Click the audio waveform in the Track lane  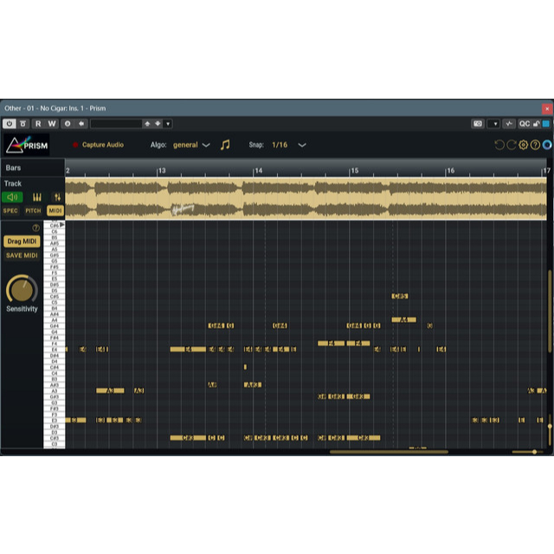coord(306,198)
